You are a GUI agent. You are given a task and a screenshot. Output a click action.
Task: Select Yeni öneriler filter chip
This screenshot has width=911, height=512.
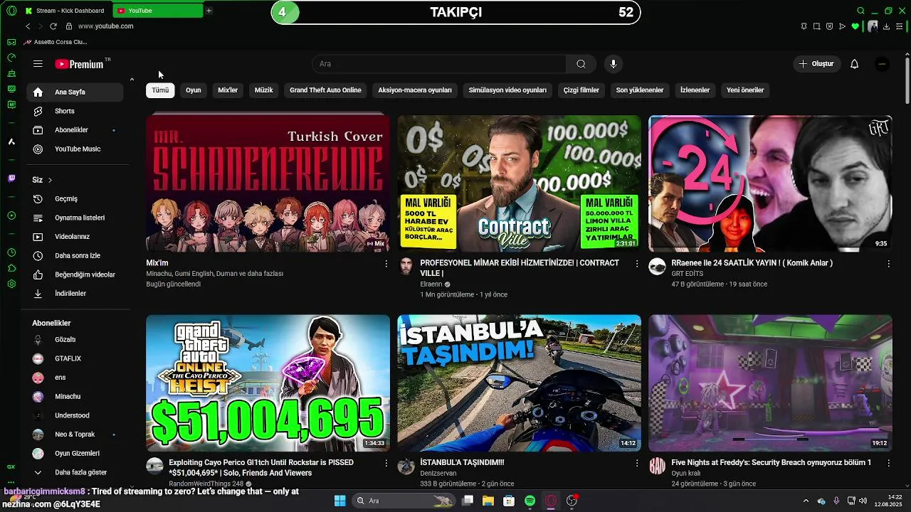coord(745,90)
